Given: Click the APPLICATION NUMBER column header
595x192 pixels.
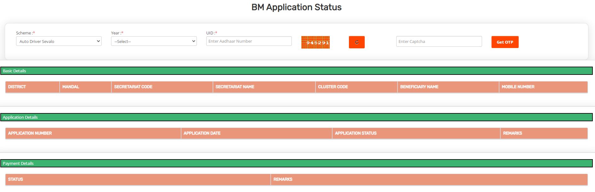Looking at the screenshot, I should [x=30, y=133].
